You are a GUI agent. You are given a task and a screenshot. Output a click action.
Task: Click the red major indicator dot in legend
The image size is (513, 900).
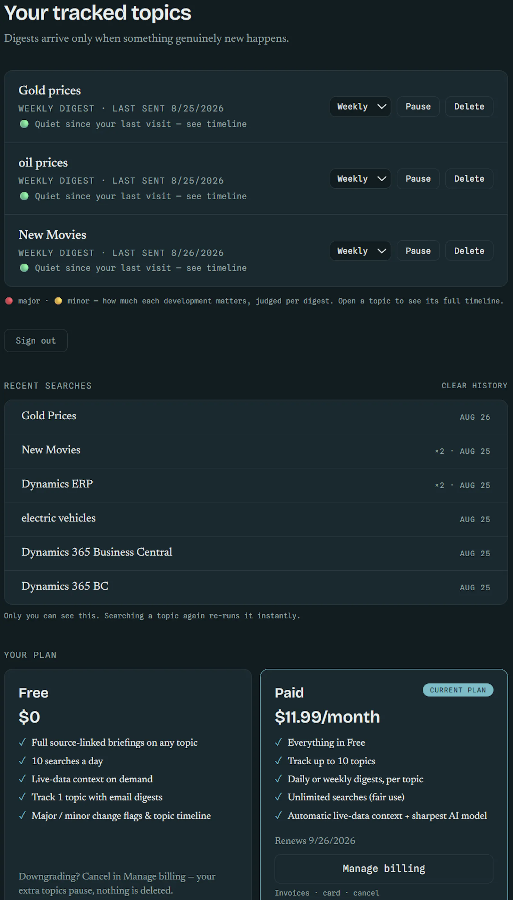click(9, 301)
